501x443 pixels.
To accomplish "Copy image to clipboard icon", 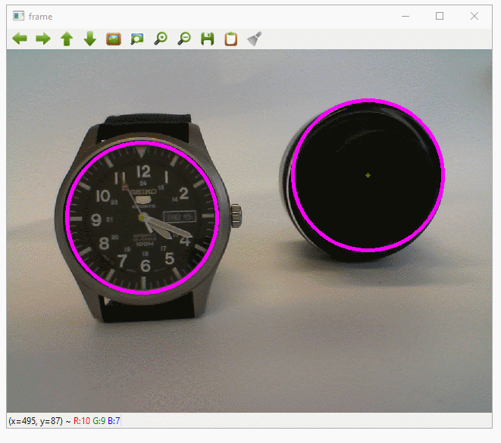I will click(231, 39).
